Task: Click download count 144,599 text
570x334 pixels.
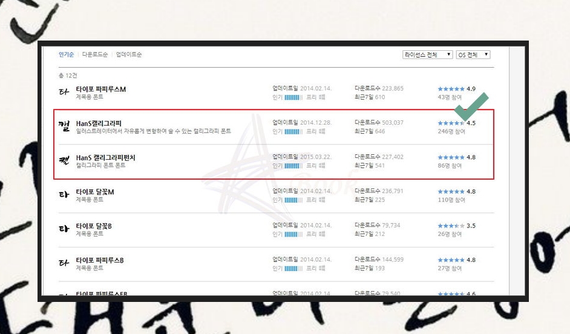Action: tap(393, 259)
